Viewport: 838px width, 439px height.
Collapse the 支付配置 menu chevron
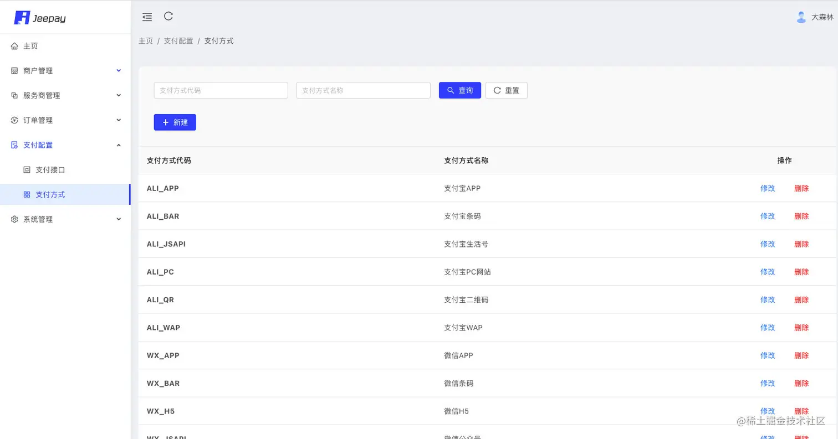pyautogui.click(x=119, y=145)
